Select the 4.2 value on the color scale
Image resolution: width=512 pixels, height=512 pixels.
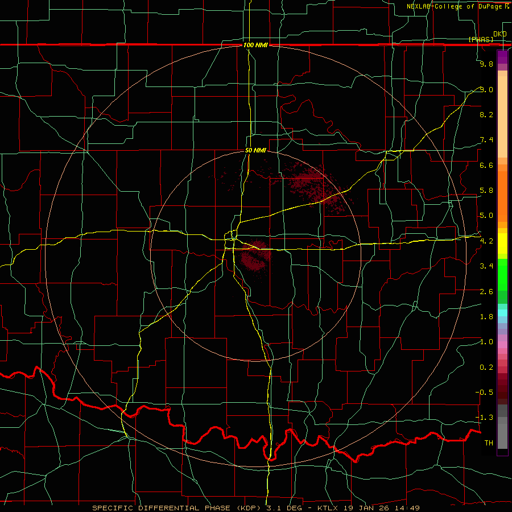(x=486, y=241)
